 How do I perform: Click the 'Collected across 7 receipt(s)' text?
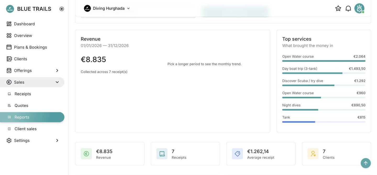(x=104, y=72)
